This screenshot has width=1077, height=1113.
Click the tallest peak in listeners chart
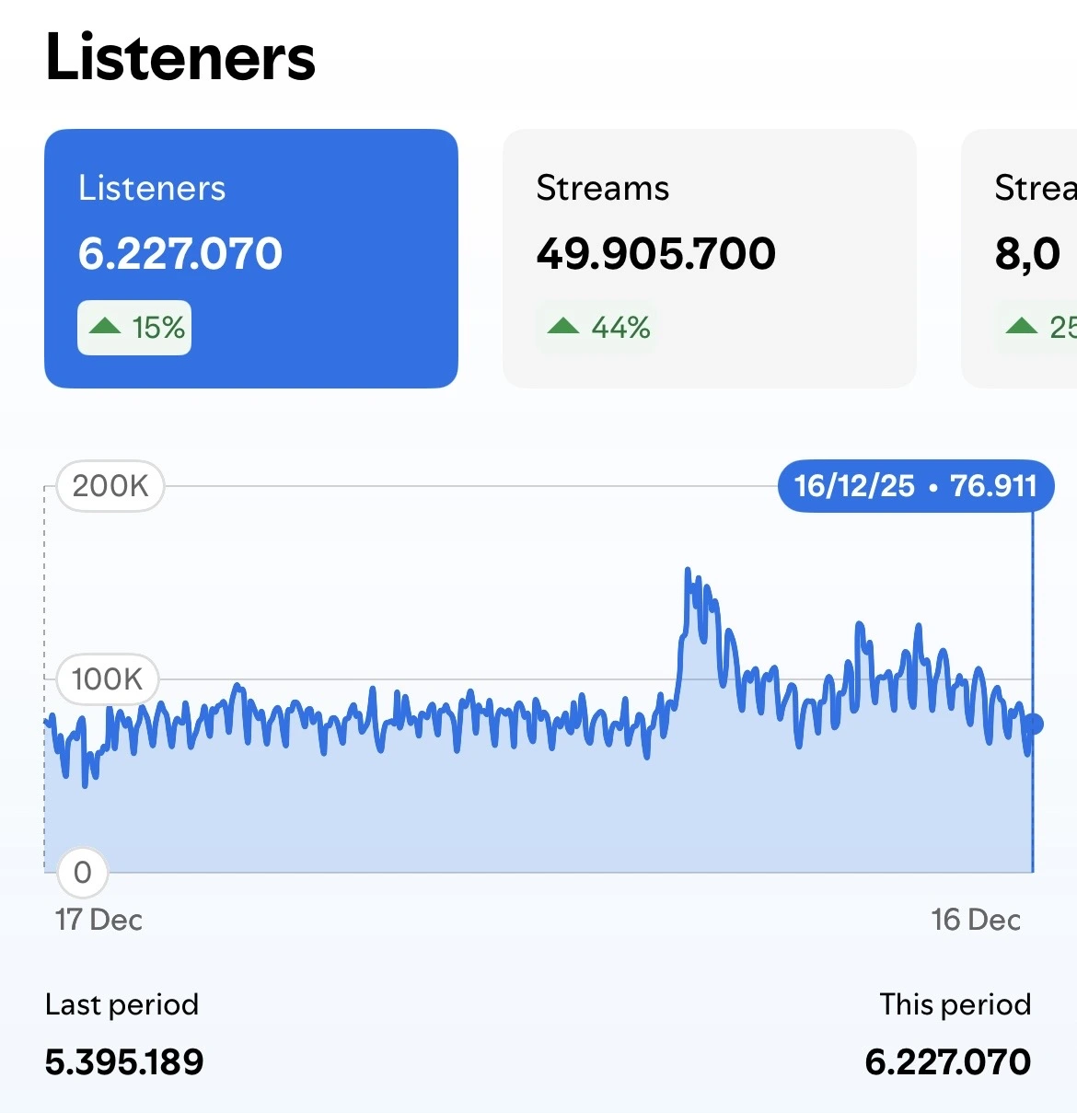pyautogui.click(x=688, y=572)
